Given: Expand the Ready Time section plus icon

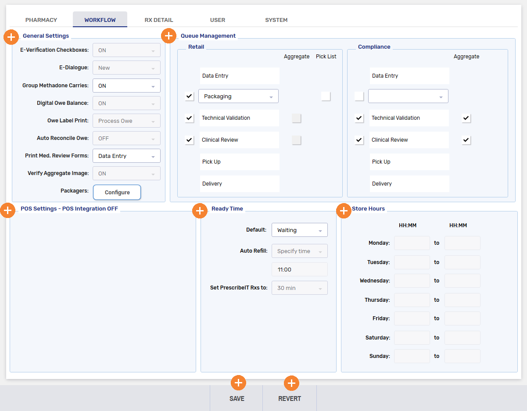Looking at the screenshot, I should tap(200, 211).
